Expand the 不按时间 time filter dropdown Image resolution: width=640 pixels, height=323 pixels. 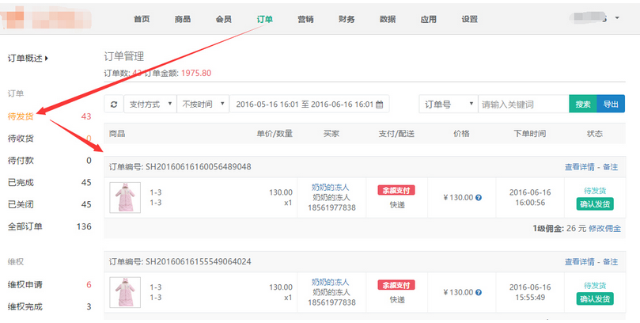point(203,104)
